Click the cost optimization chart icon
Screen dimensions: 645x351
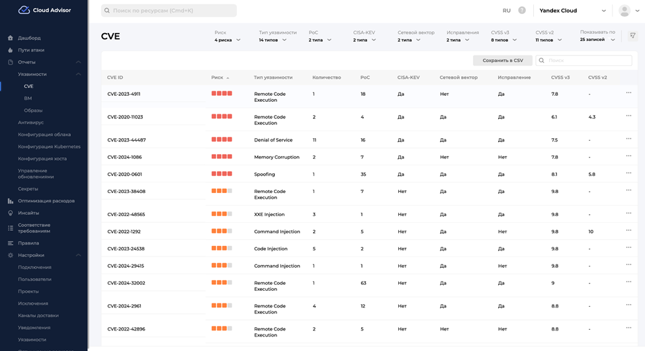(11, 201)
